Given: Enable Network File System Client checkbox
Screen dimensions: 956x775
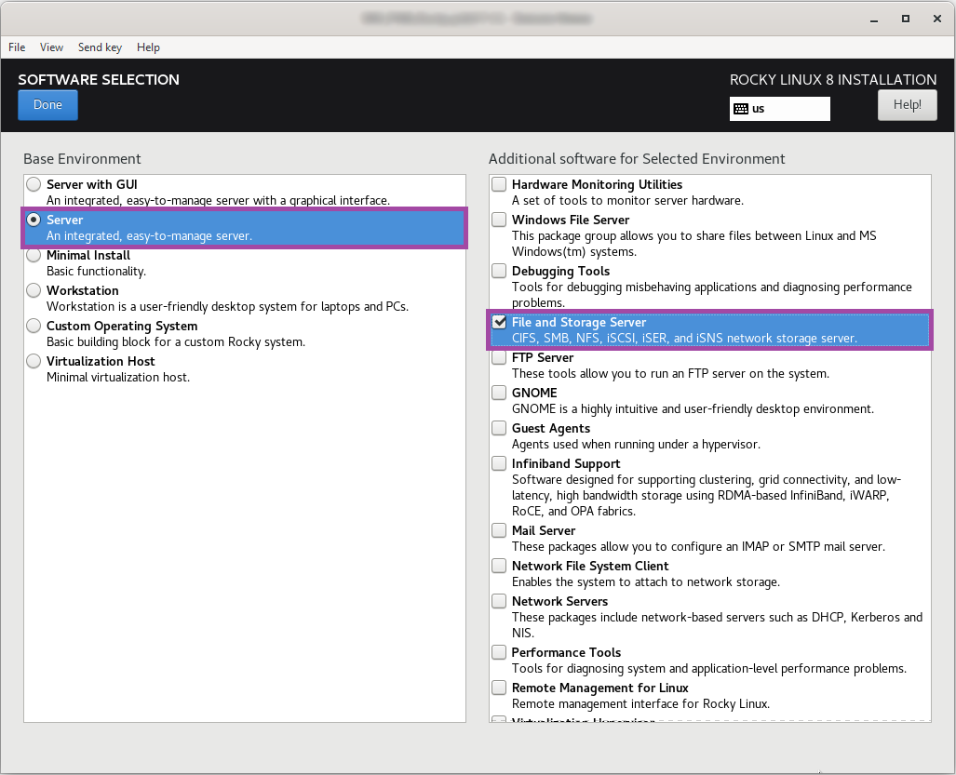Looking at the screenshot, I should click(x=499, y=566).
